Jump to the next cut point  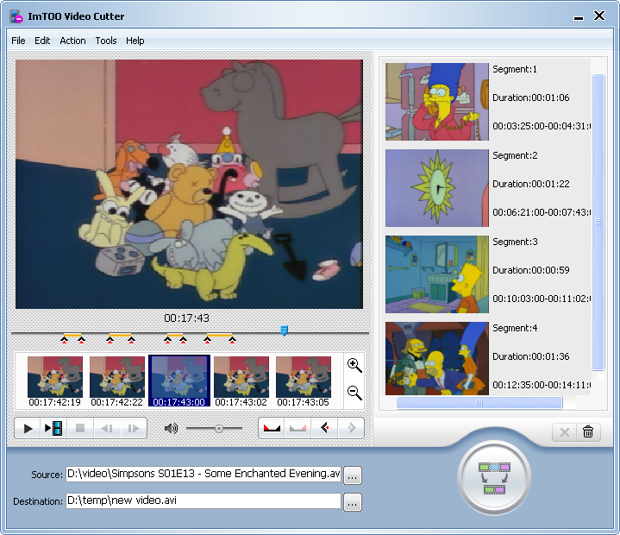[351, 428]
